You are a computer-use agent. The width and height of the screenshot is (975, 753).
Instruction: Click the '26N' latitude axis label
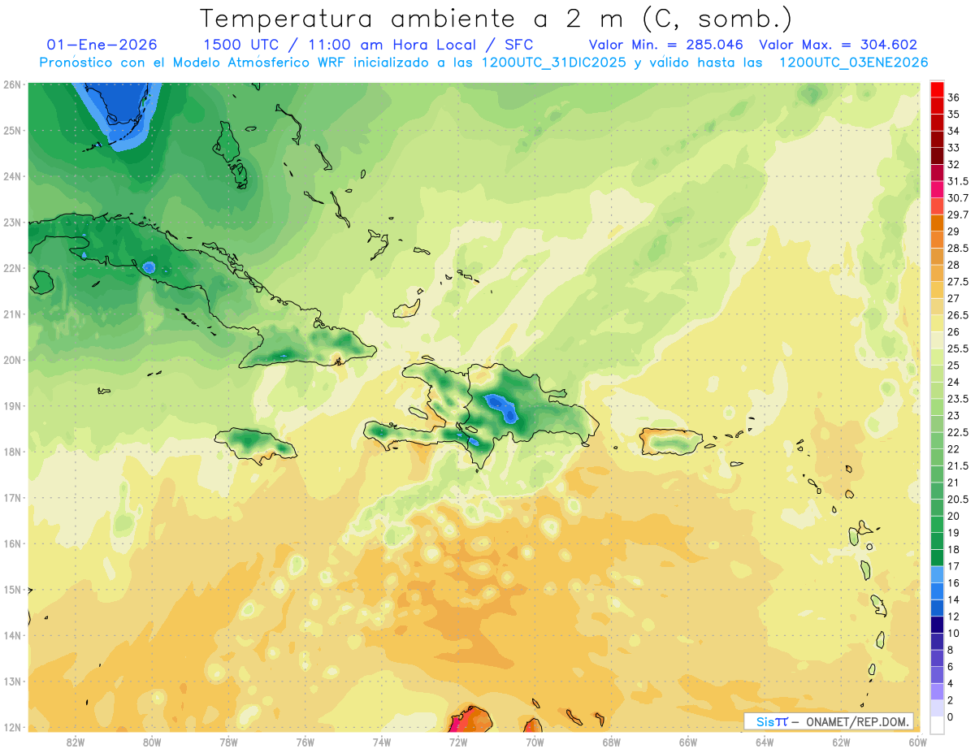pos(12,84)
